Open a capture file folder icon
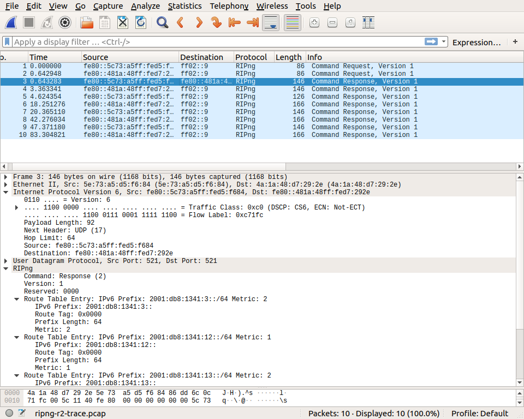The image size is (524, 419). point(87,23)
